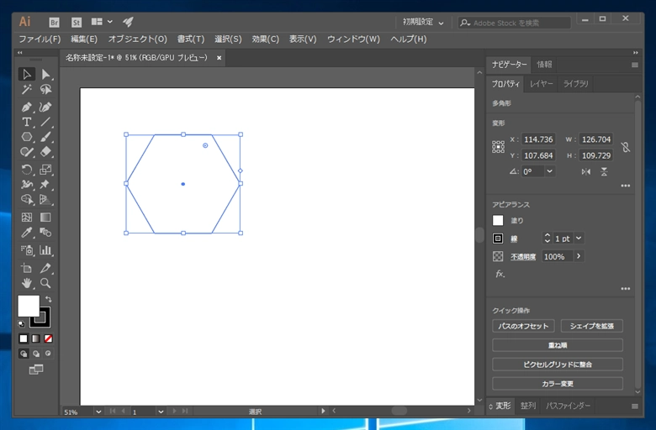656x430 pixels.
Task: Select the Symbol Sprayer tool
Action: [27, 250]
